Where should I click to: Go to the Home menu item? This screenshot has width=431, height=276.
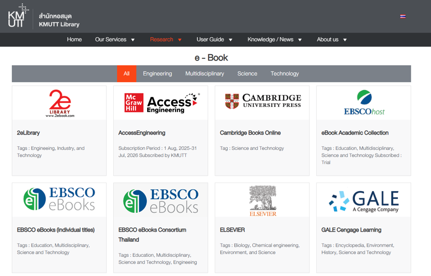click(x=74, y=39)
